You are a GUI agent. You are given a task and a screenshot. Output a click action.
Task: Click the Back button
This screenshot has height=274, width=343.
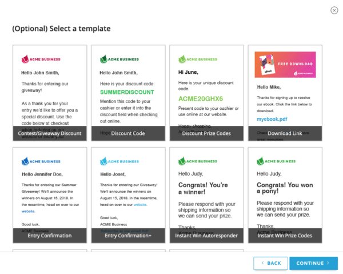tap(270, 263)
